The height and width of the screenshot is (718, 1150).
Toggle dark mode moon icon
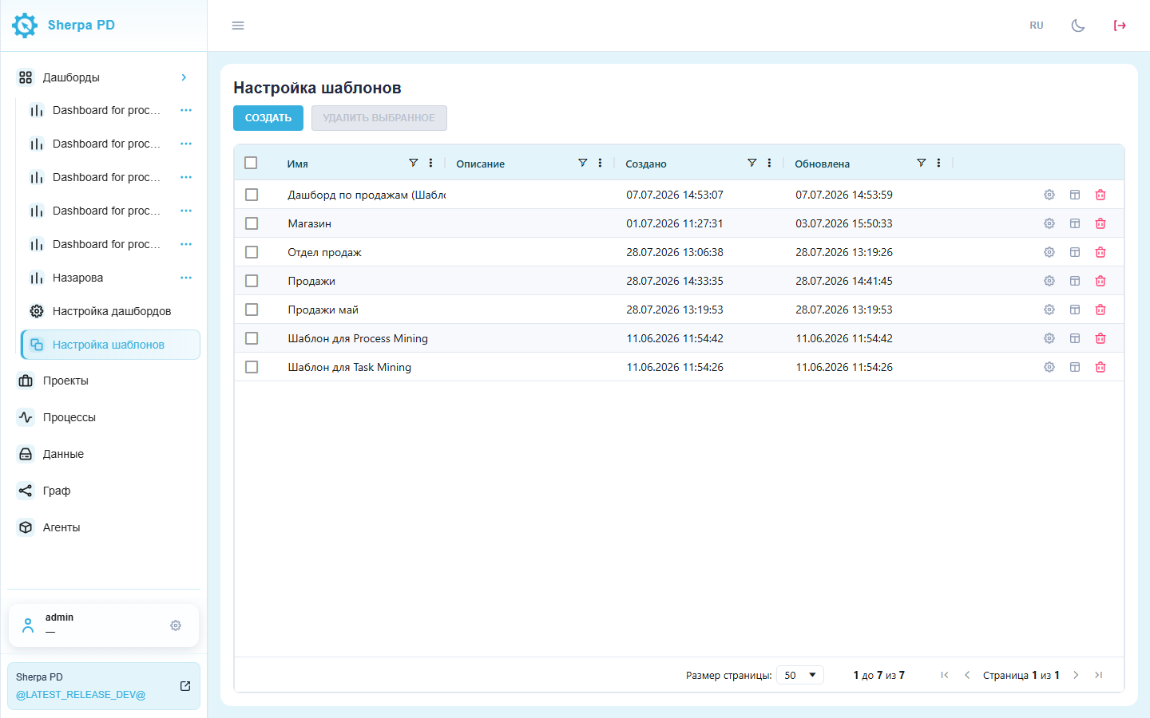1078,26
